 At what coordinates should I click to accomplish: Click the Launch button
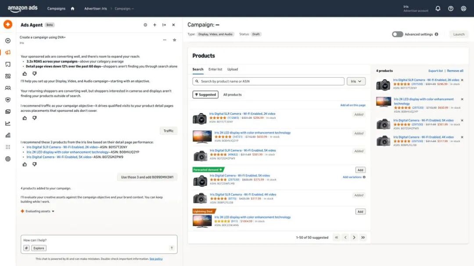(459, 34)
